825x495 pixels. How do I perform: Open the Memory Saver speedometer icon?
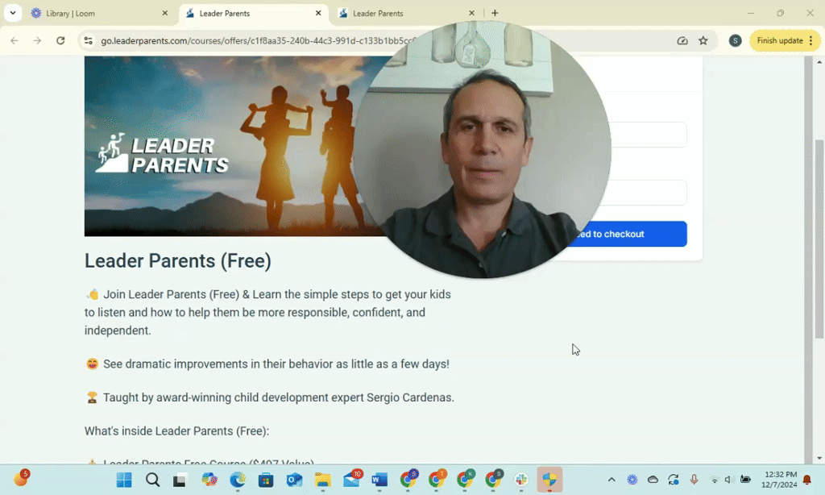pyautogui.click(x=682, y=40)
